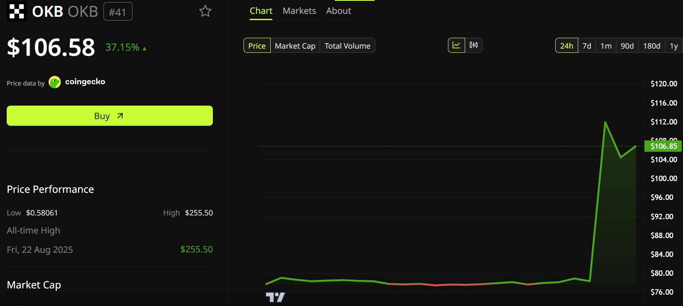The image size is (683, 306).
Task: Show Market Cap chart data
Action: point(295,46)
